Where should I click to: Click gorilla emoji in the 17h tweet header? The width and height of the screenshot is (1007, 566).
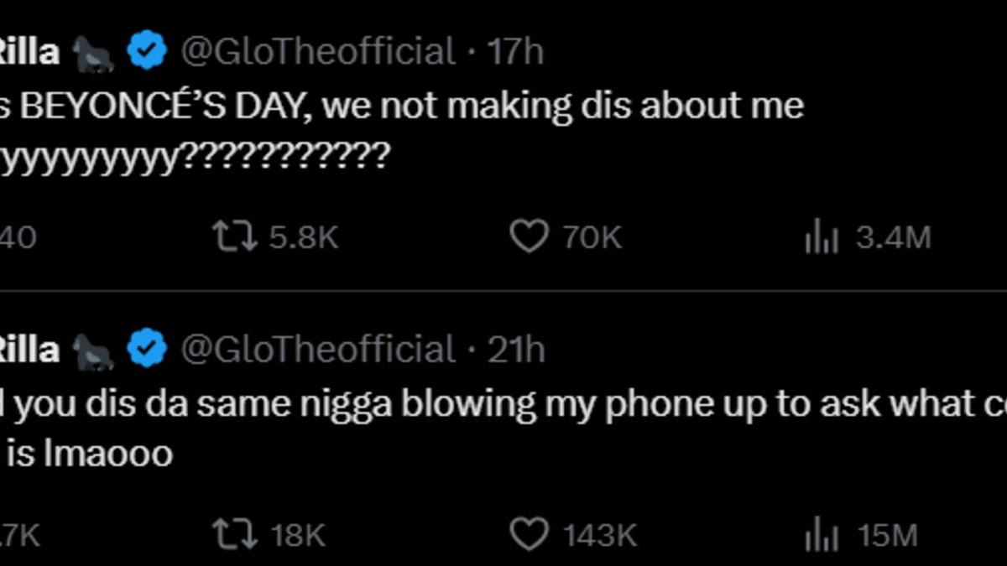coord(93,54)
